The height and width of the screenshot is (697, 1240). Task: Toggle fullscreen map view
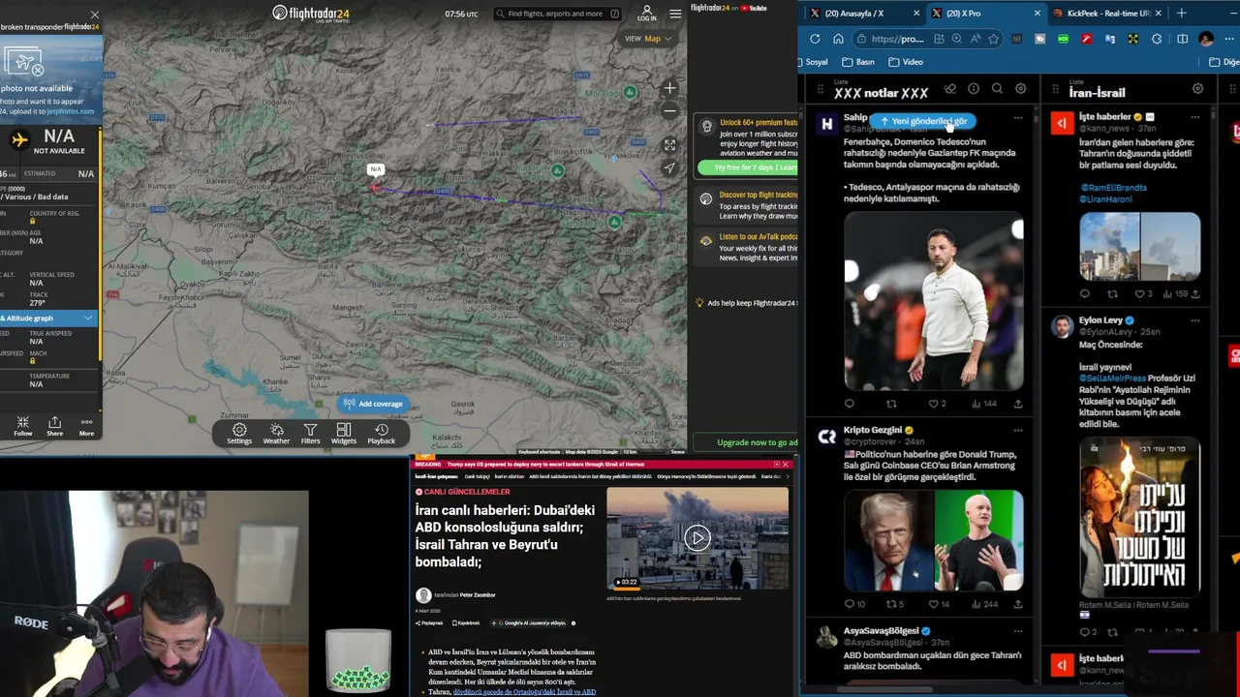tap(669, 145)
